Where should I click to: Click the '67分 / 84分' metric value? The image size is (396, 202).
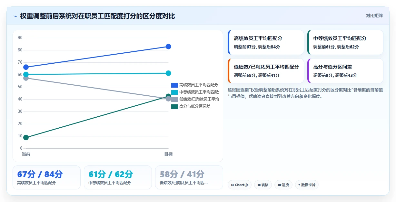tap(40, 175)
